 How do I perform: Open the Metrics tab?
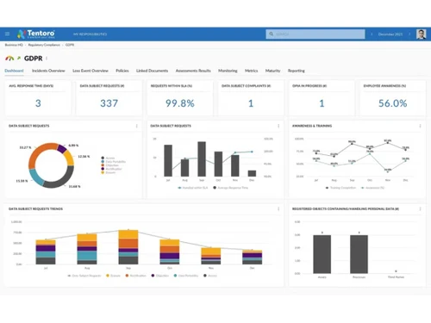(x=252, y=71)
